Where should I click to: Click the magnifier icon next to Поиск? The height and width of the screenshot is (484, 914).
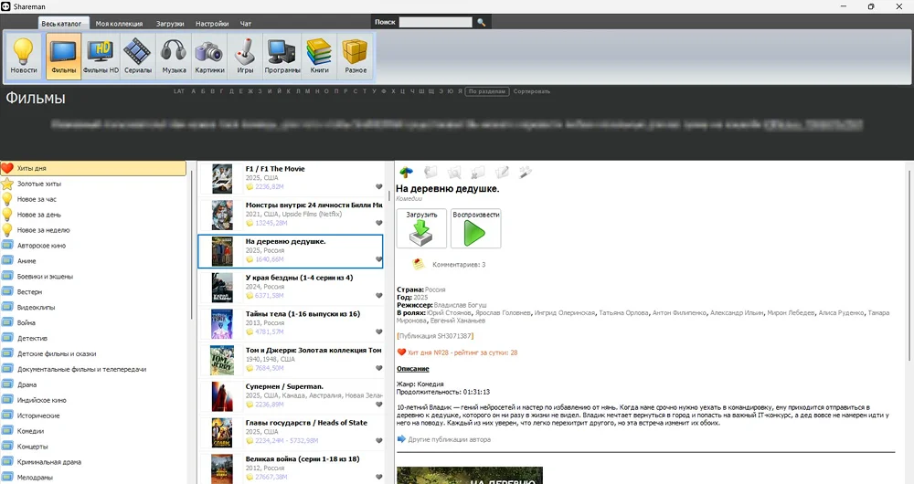(x=482, y=22)
